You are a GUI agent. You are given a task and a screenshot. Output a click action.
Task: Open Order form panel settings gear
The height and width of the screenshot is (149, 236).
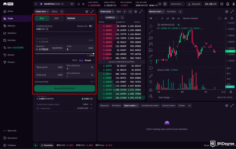coord(87,12)
